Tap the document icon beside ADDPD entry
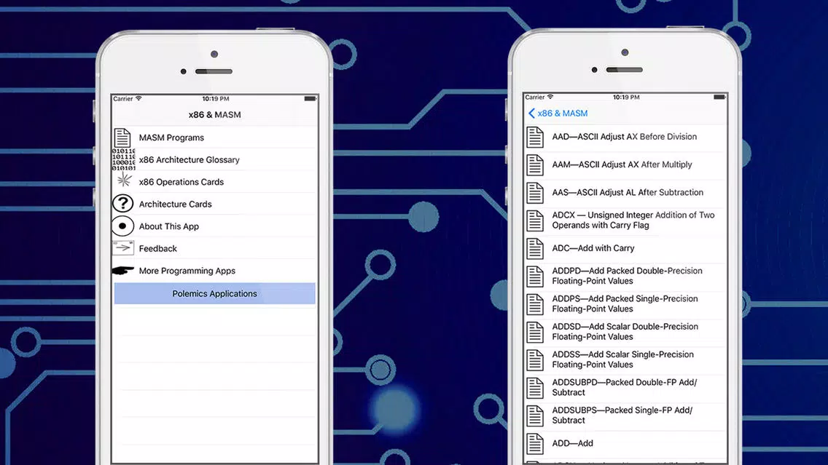 point(535,277)
